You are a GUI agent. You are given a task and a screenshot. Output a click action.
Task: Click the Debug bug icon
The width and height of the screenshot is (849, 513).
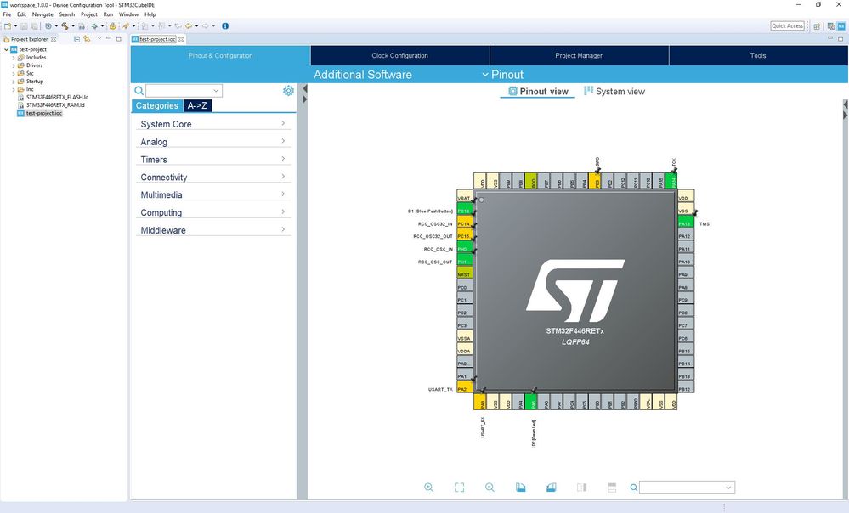(x=94, y=26)
